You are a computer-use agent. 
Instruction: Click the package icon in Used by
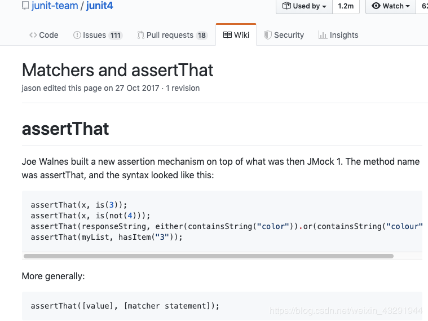[286, 6]
